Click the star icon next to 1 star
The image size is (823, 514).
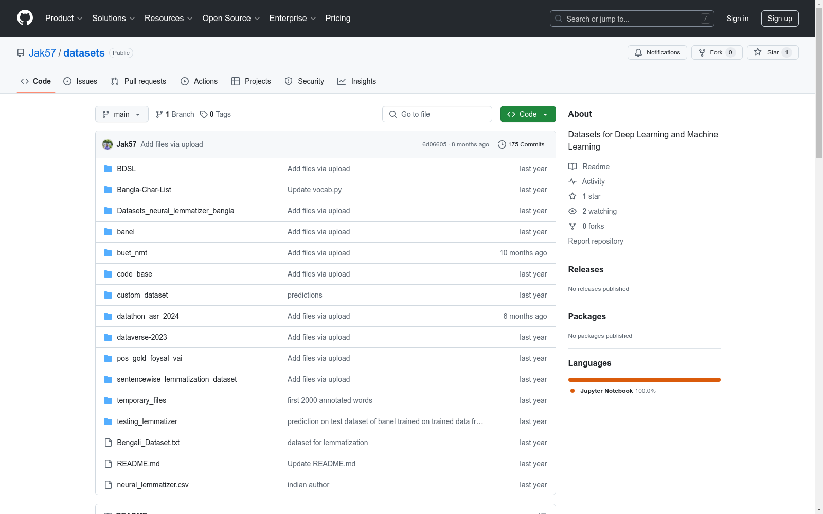[x=572, y=196]
